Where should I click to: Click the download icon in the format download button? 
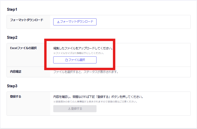(58, 22)
